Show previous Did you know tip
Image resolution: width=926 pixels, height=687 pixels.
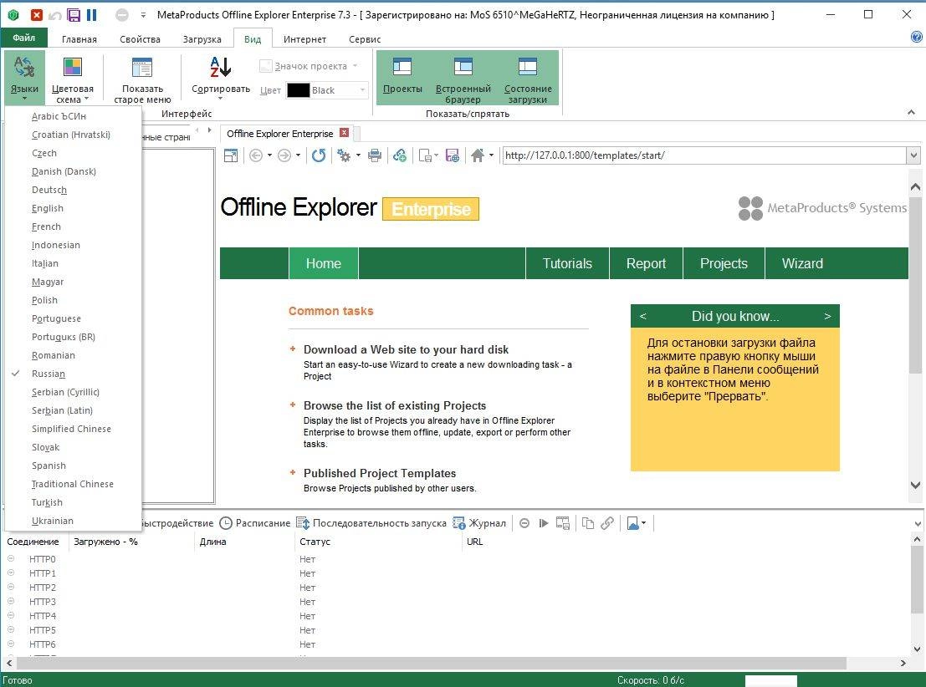coord(643,317)
